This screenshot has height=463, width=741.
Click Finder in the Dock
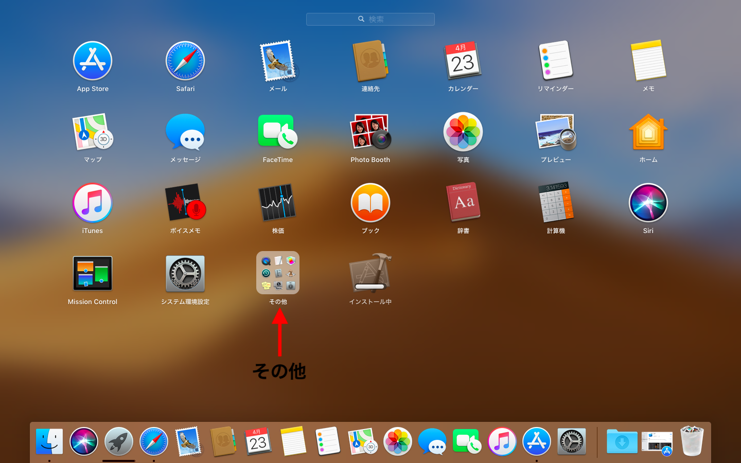(x=49, y=441)
